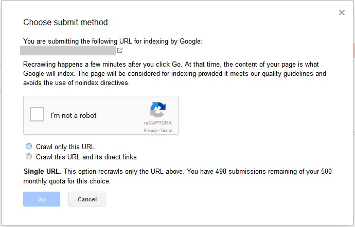Click the reCAPTCHA logo icon
This screenshot has width=355, height=227.
click(158, 111)
